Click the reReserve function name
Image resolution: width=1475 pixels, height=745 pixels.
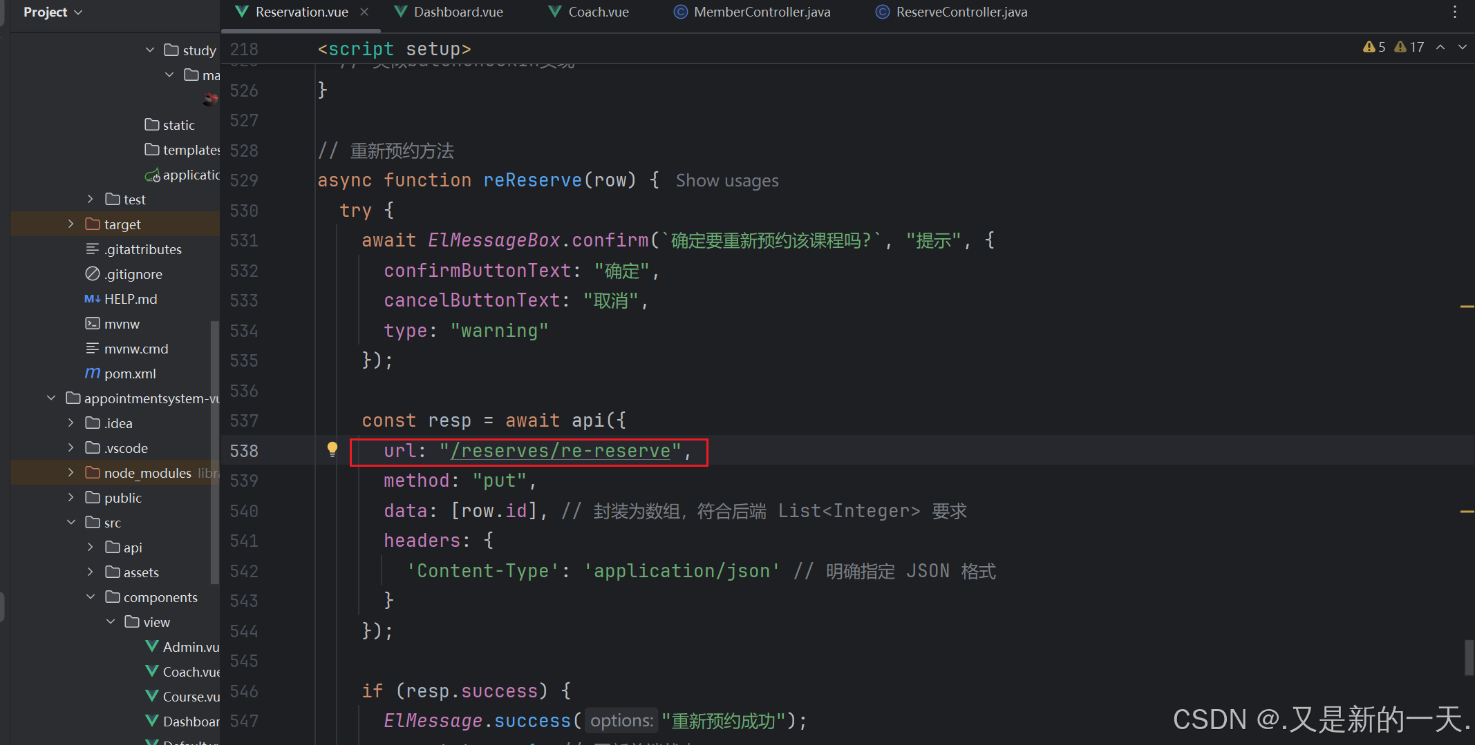coord(532,180)
